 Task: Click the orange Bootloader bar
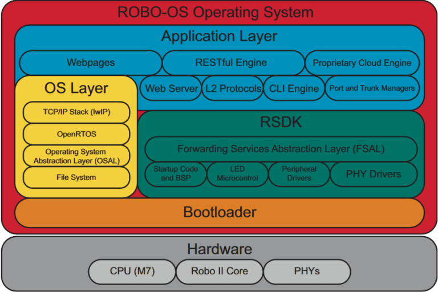tap(220, 213)
